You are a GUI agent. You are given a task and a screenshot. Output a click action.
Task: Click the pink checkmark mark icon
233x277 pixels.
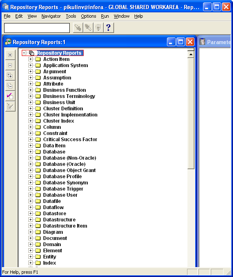point(10,96)
